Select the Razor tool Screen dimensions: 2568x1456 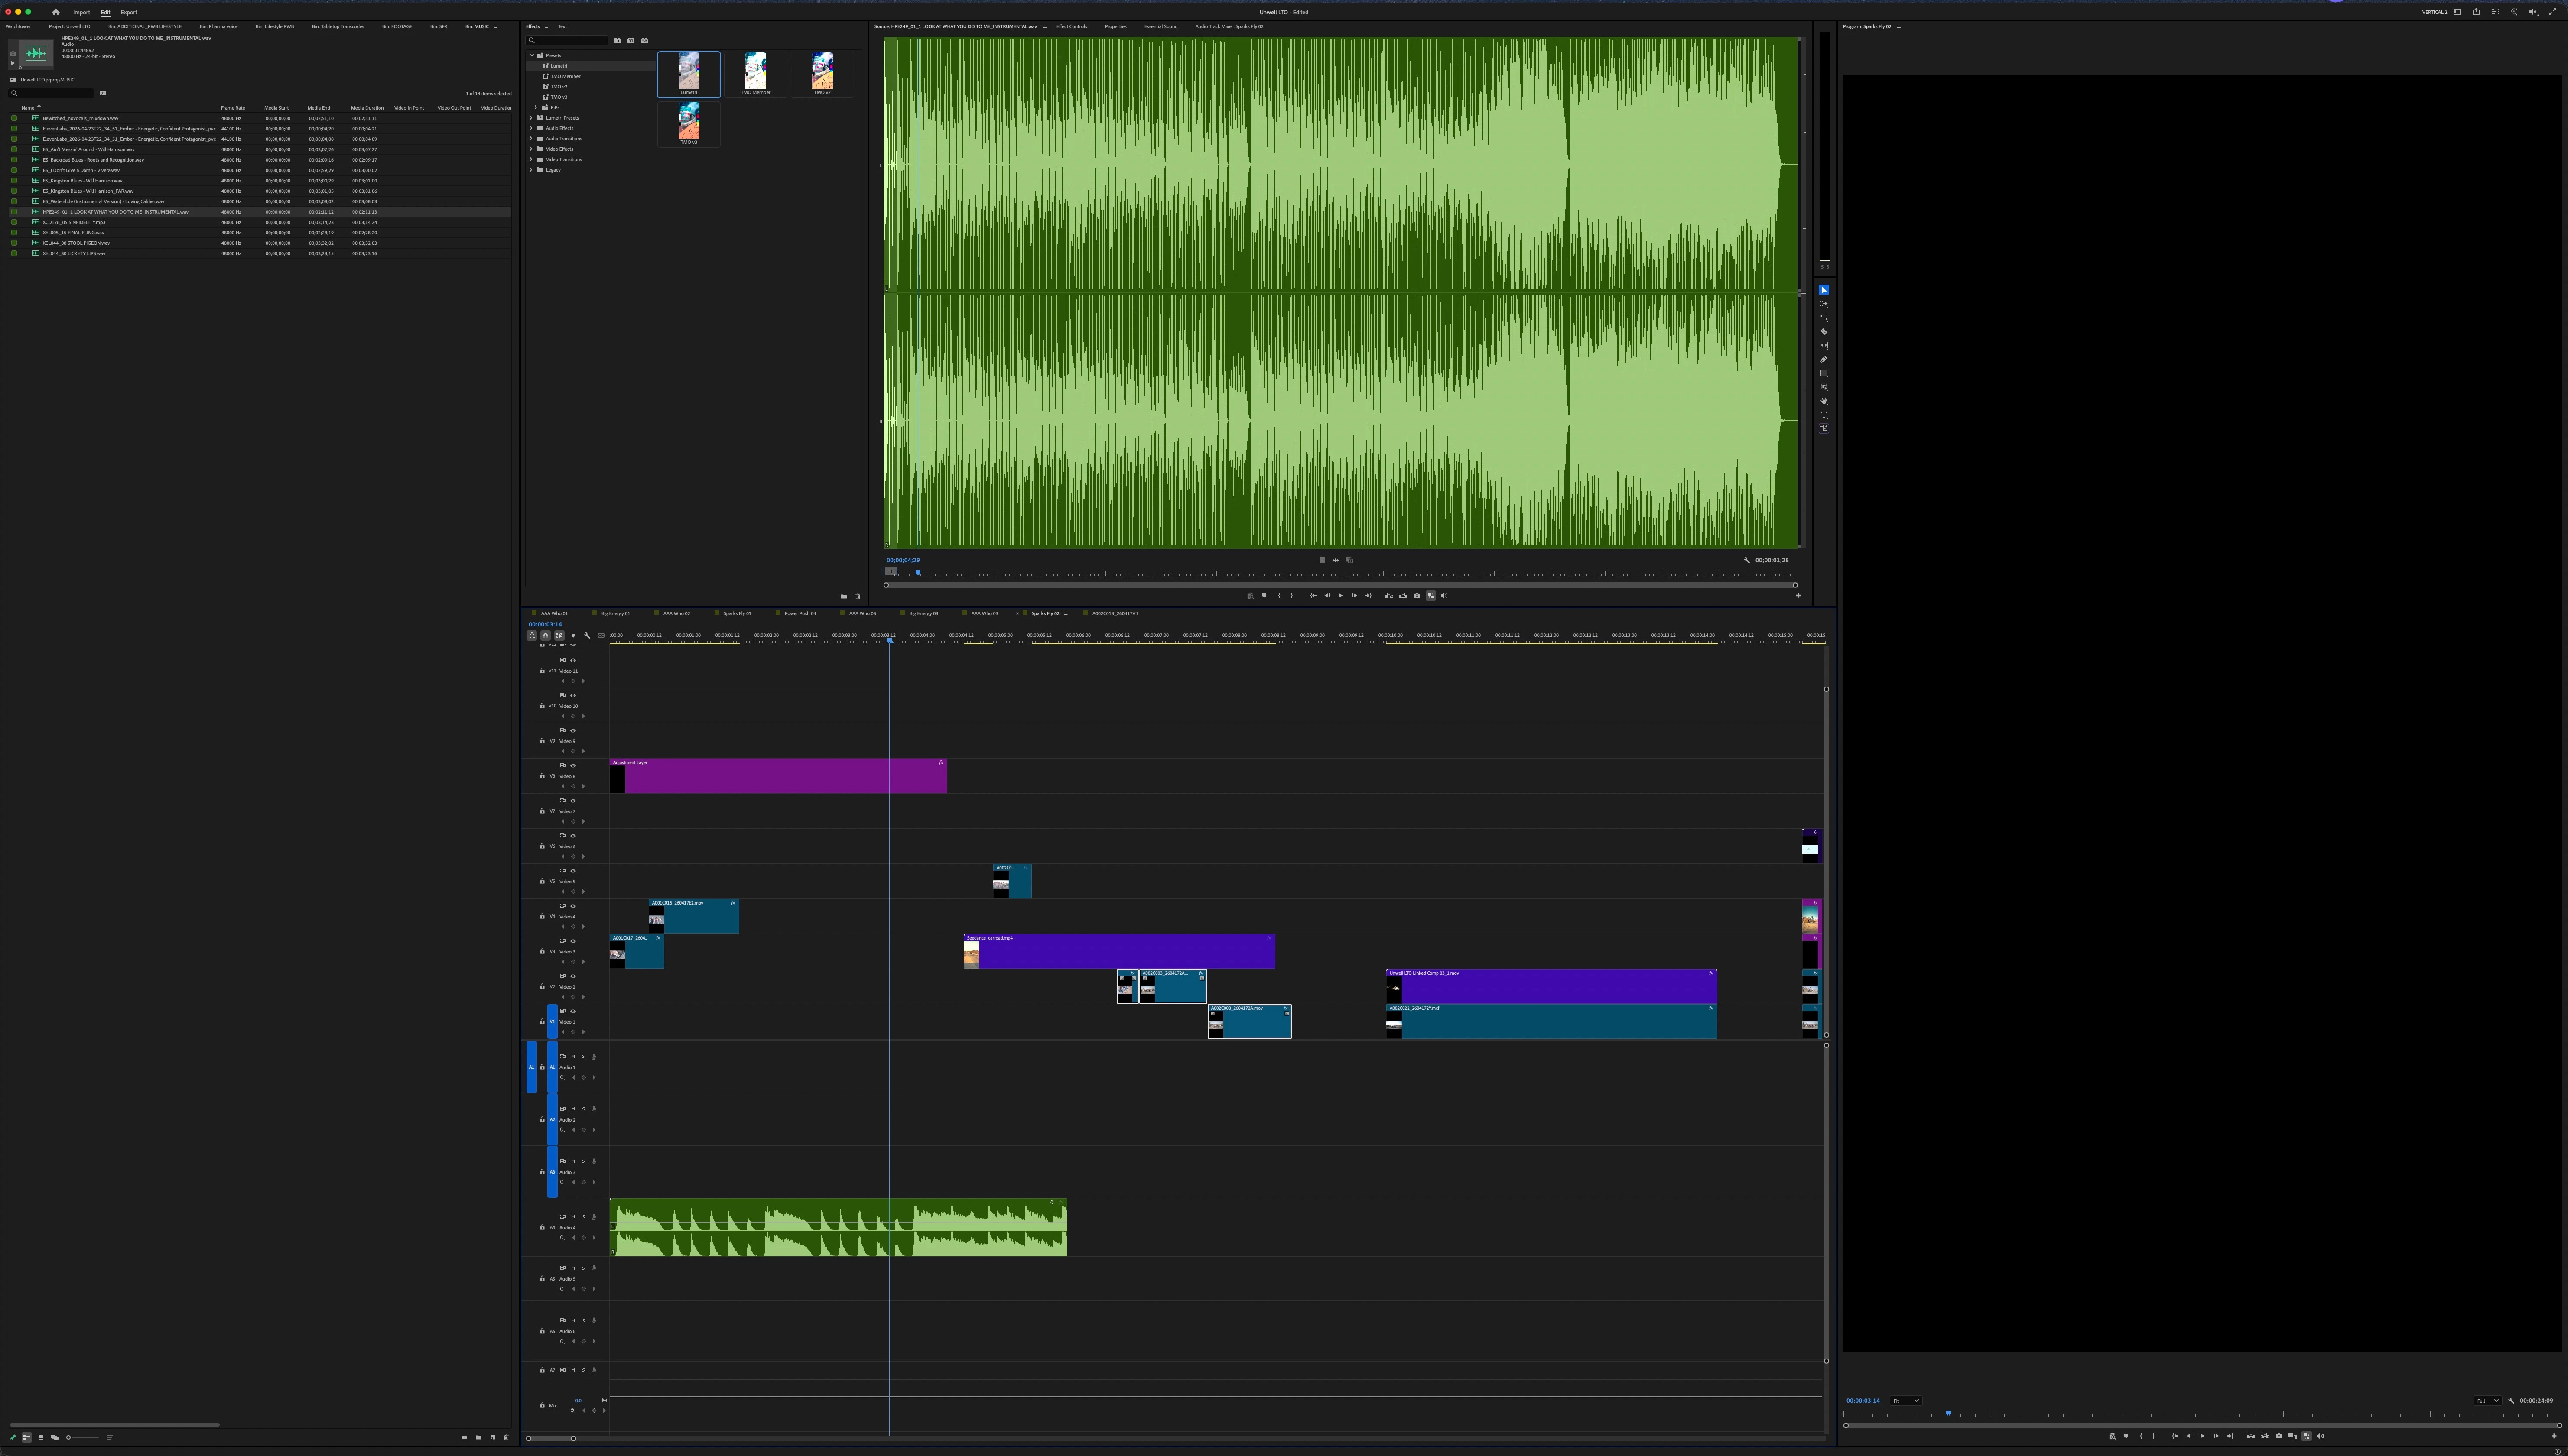(1824, 331)
